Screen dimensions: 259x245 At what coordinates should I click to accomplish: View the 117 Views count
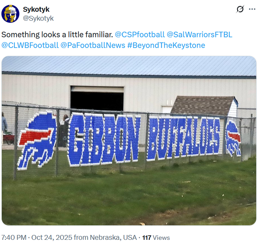[156, 238]
